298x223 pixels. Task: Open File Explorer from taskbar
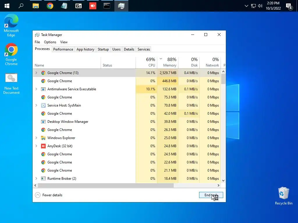[x=36, y=6]
